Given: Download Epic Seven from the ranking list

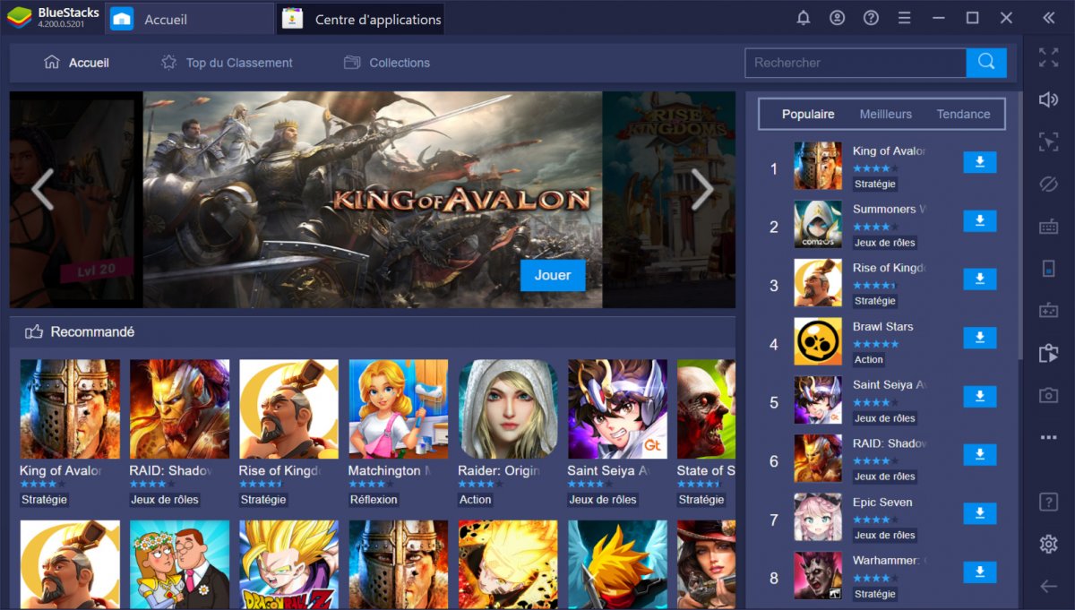Looking at the screenshot, I should point(980,514).
